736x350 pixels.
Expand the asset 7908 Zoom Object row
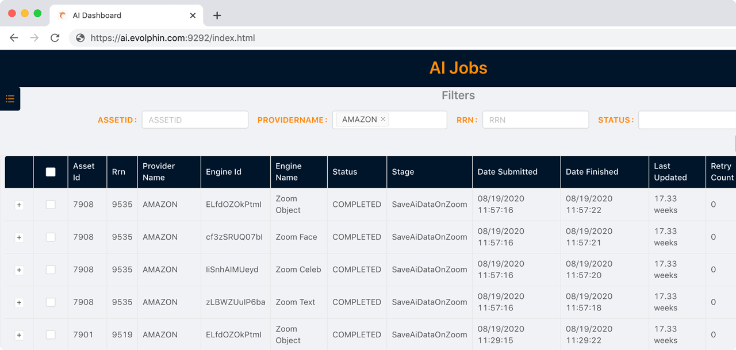tap(19, 205)
